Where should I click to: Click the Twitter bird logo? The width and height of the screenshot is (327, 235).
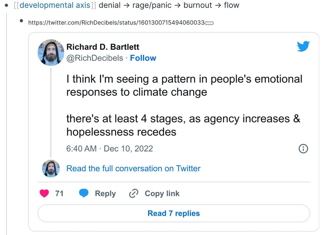click(x=303, y=46)
